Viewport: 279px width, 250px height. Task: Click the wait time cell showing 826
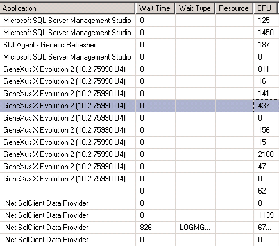pyautogui.click(x=155, y=228)
